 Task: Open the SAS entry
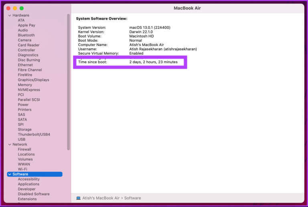[x=21, y=114]
